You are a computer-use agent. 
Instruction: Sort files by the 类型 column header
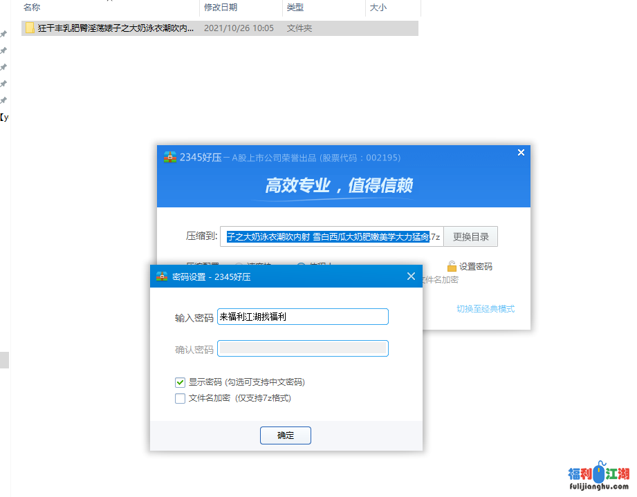pos(295,8)
